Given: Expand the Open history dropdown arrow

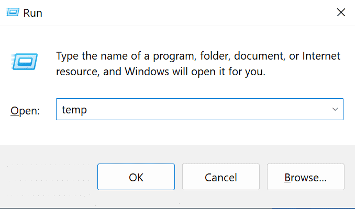Looking at the screenshot, I should tap(335, 110).
